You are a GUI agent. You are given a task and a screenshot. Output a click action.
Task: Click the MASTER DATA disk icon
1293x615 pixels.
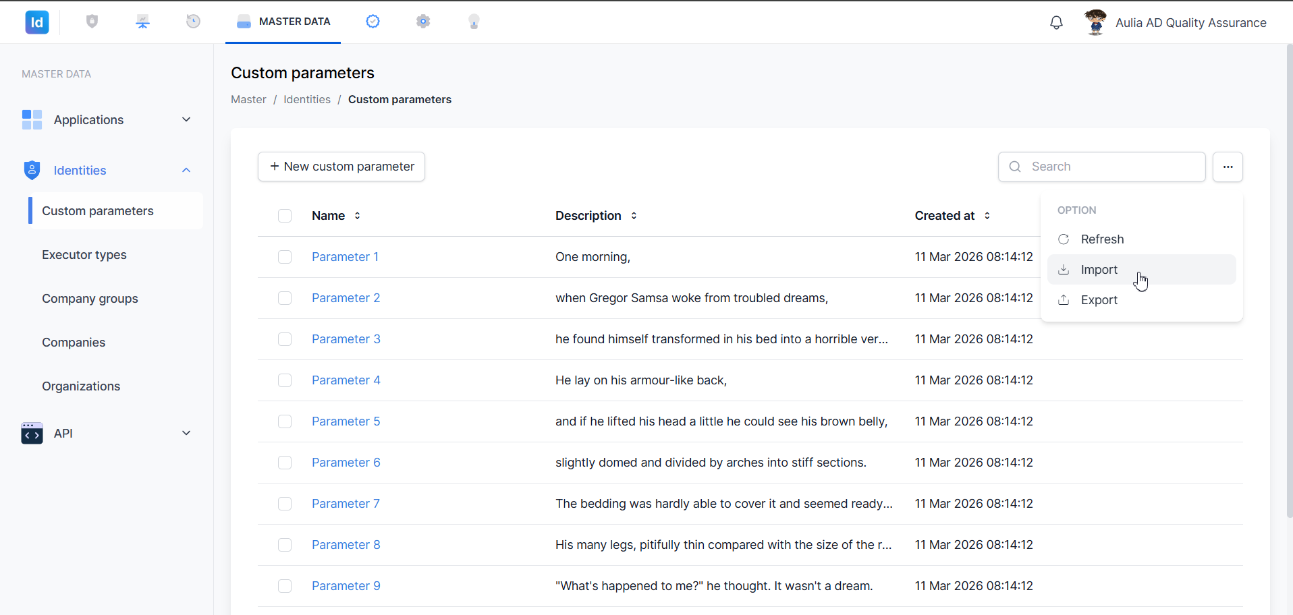click(244, 22)
